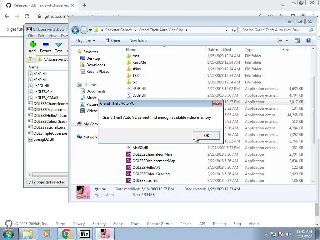This screenshot has width=320, height=240.
Task: Click the Open button in Explorer toolbar
Action: pos(112,41)
